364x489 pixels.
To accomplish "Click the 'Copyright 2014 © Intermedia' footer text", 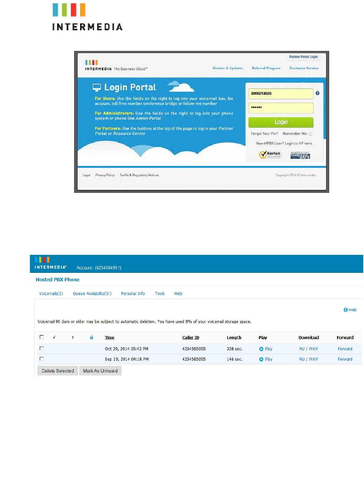I will click(x=296, y=175).
